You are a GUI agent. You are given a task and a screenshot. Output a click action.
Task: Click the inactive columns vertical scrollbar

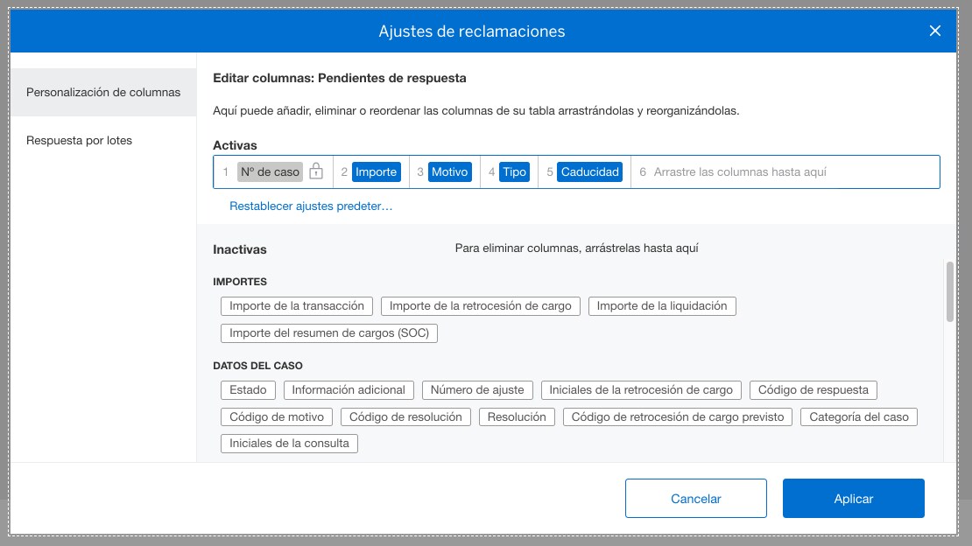pyautogui.click(x=950, y=291)
